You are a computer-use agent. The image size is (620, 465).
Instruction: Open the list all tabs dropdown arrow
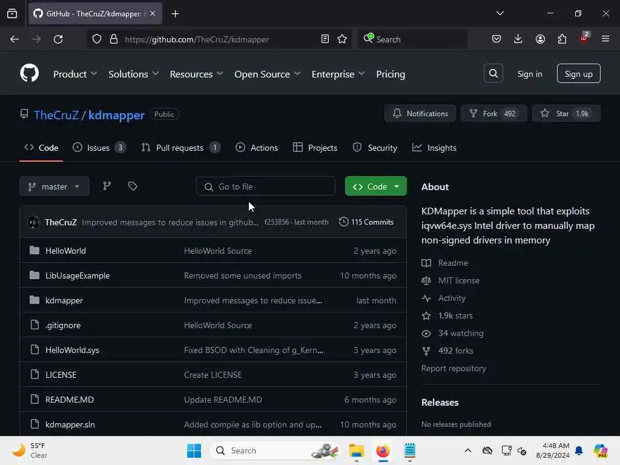pyautogui.click(x=500, y=13)
